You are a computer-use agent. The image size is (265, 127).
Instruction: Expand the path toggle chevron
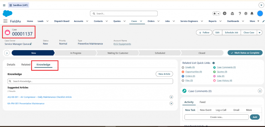tap(7, 53)
